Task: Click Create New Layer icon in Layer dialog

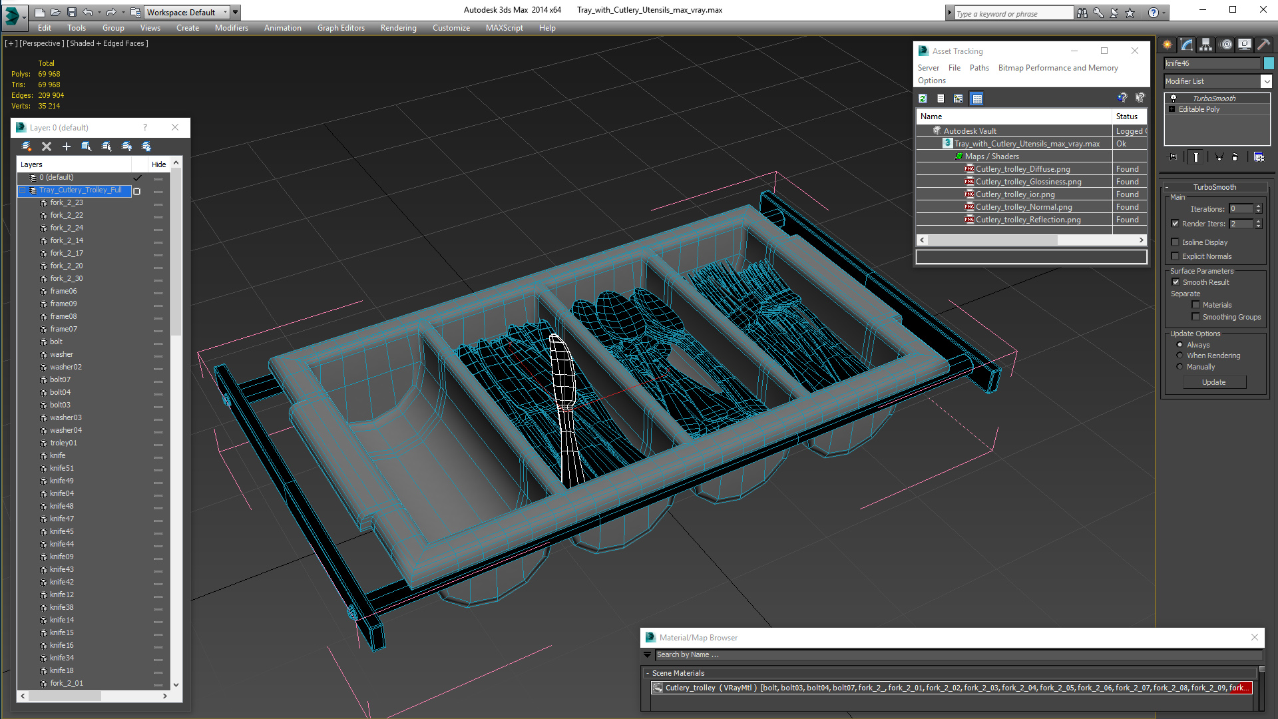Action: pyautogui.click(x=27, y=146)
